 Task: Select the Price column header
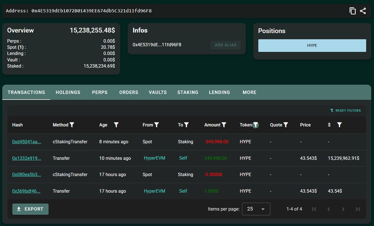tap(305, 125)
